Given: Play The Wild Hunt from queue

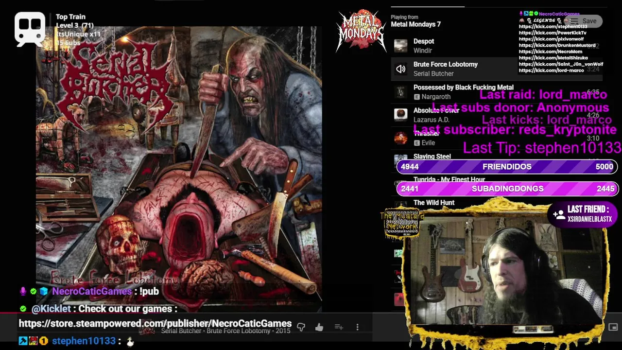Looking at the screenshot, I should coord(434,203).
